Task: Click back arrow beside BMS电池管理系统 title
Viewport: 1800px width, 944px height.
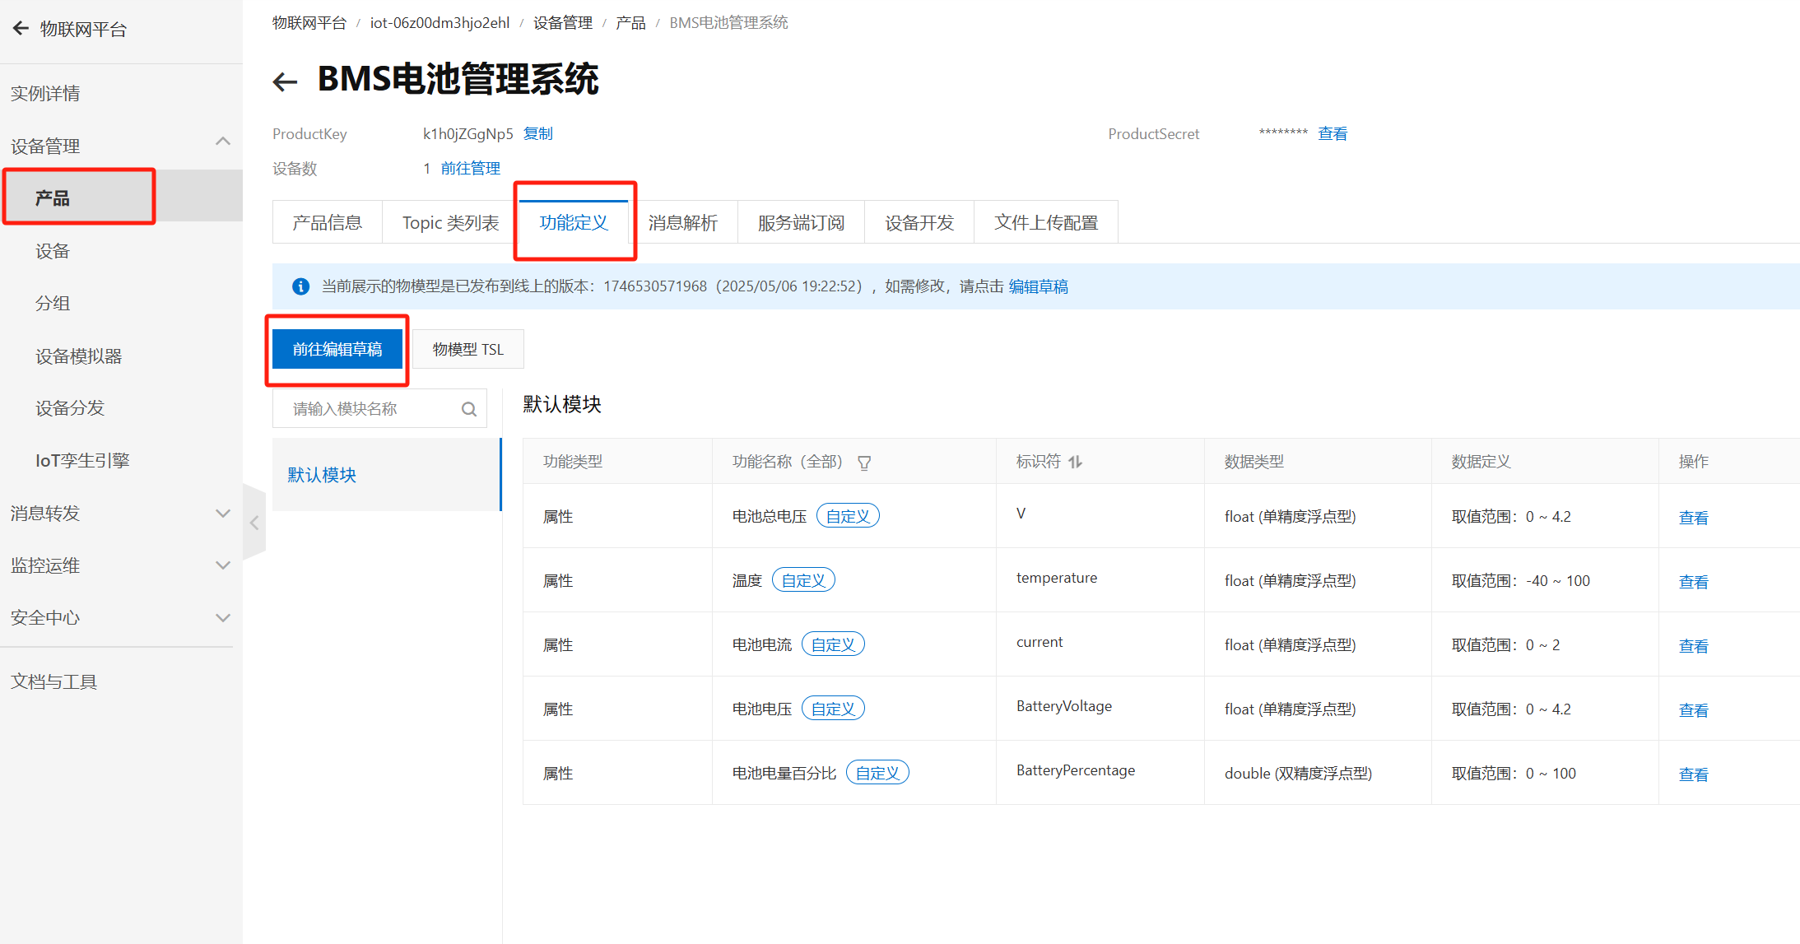Action: tap(285, 81)
